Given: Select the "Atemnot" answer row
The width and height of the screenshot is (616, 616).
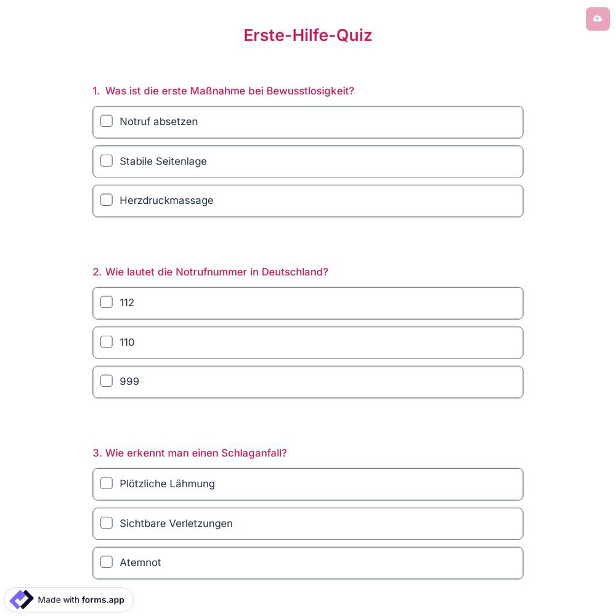Looking at the screenshot, I should (308, 562).
